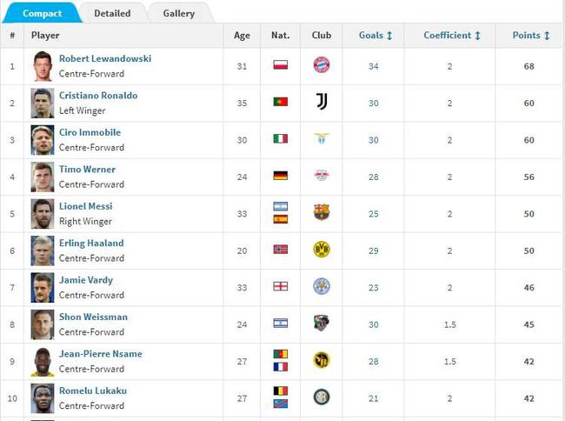
Task: Click the Lazio club crest
Action: (x=322, y=139)
